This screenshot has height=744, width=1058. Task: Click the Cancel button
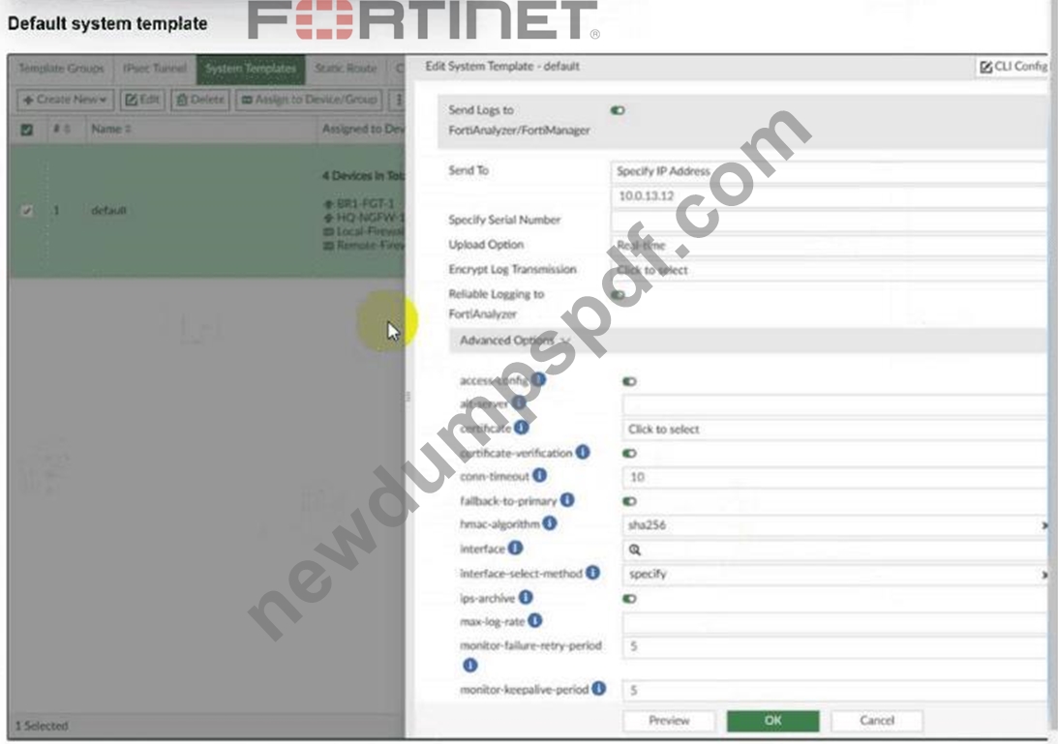(877, 721)
